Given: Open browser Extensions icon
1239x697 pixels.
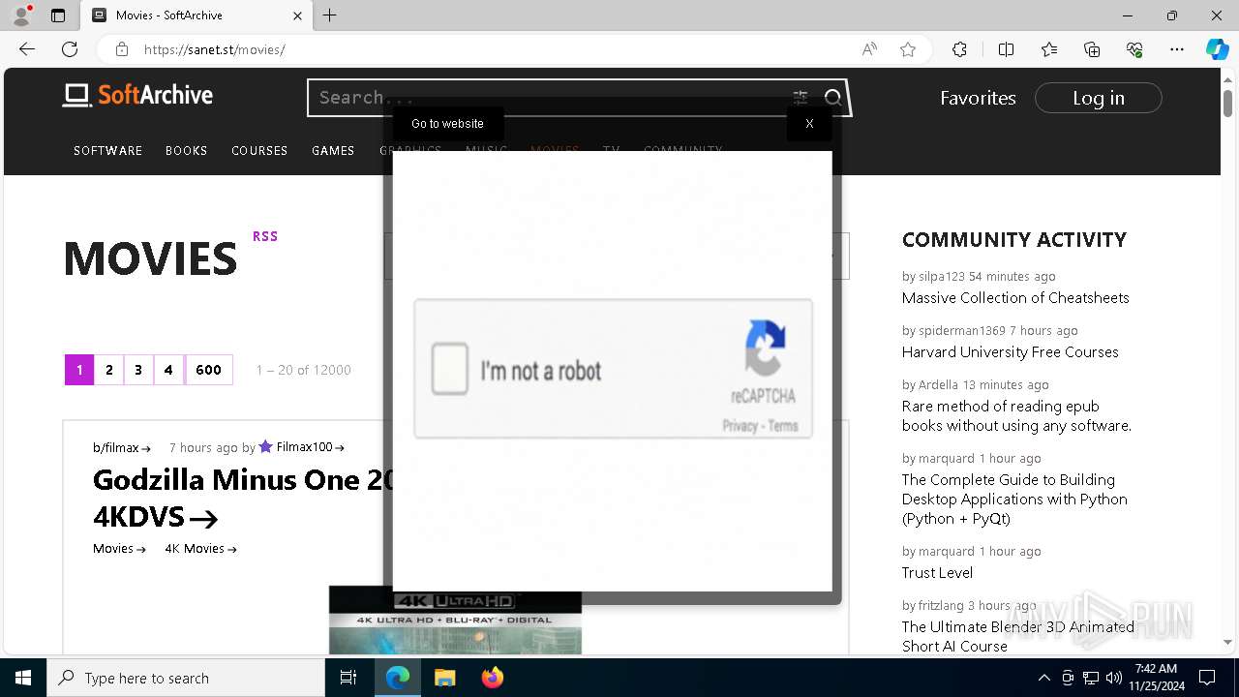Looking at the screenshot, I should coord(959,49).
